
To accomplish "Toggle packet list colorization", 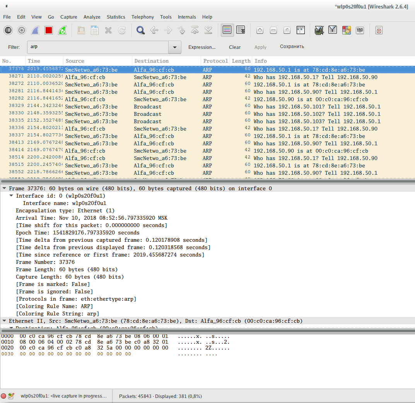I will (227, 30).
